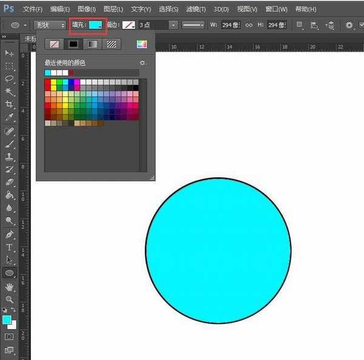This screenshot has width=364, height=360.
Task: Choose the Zoom tool in the toolbar
Action: [x=10, y=299]
